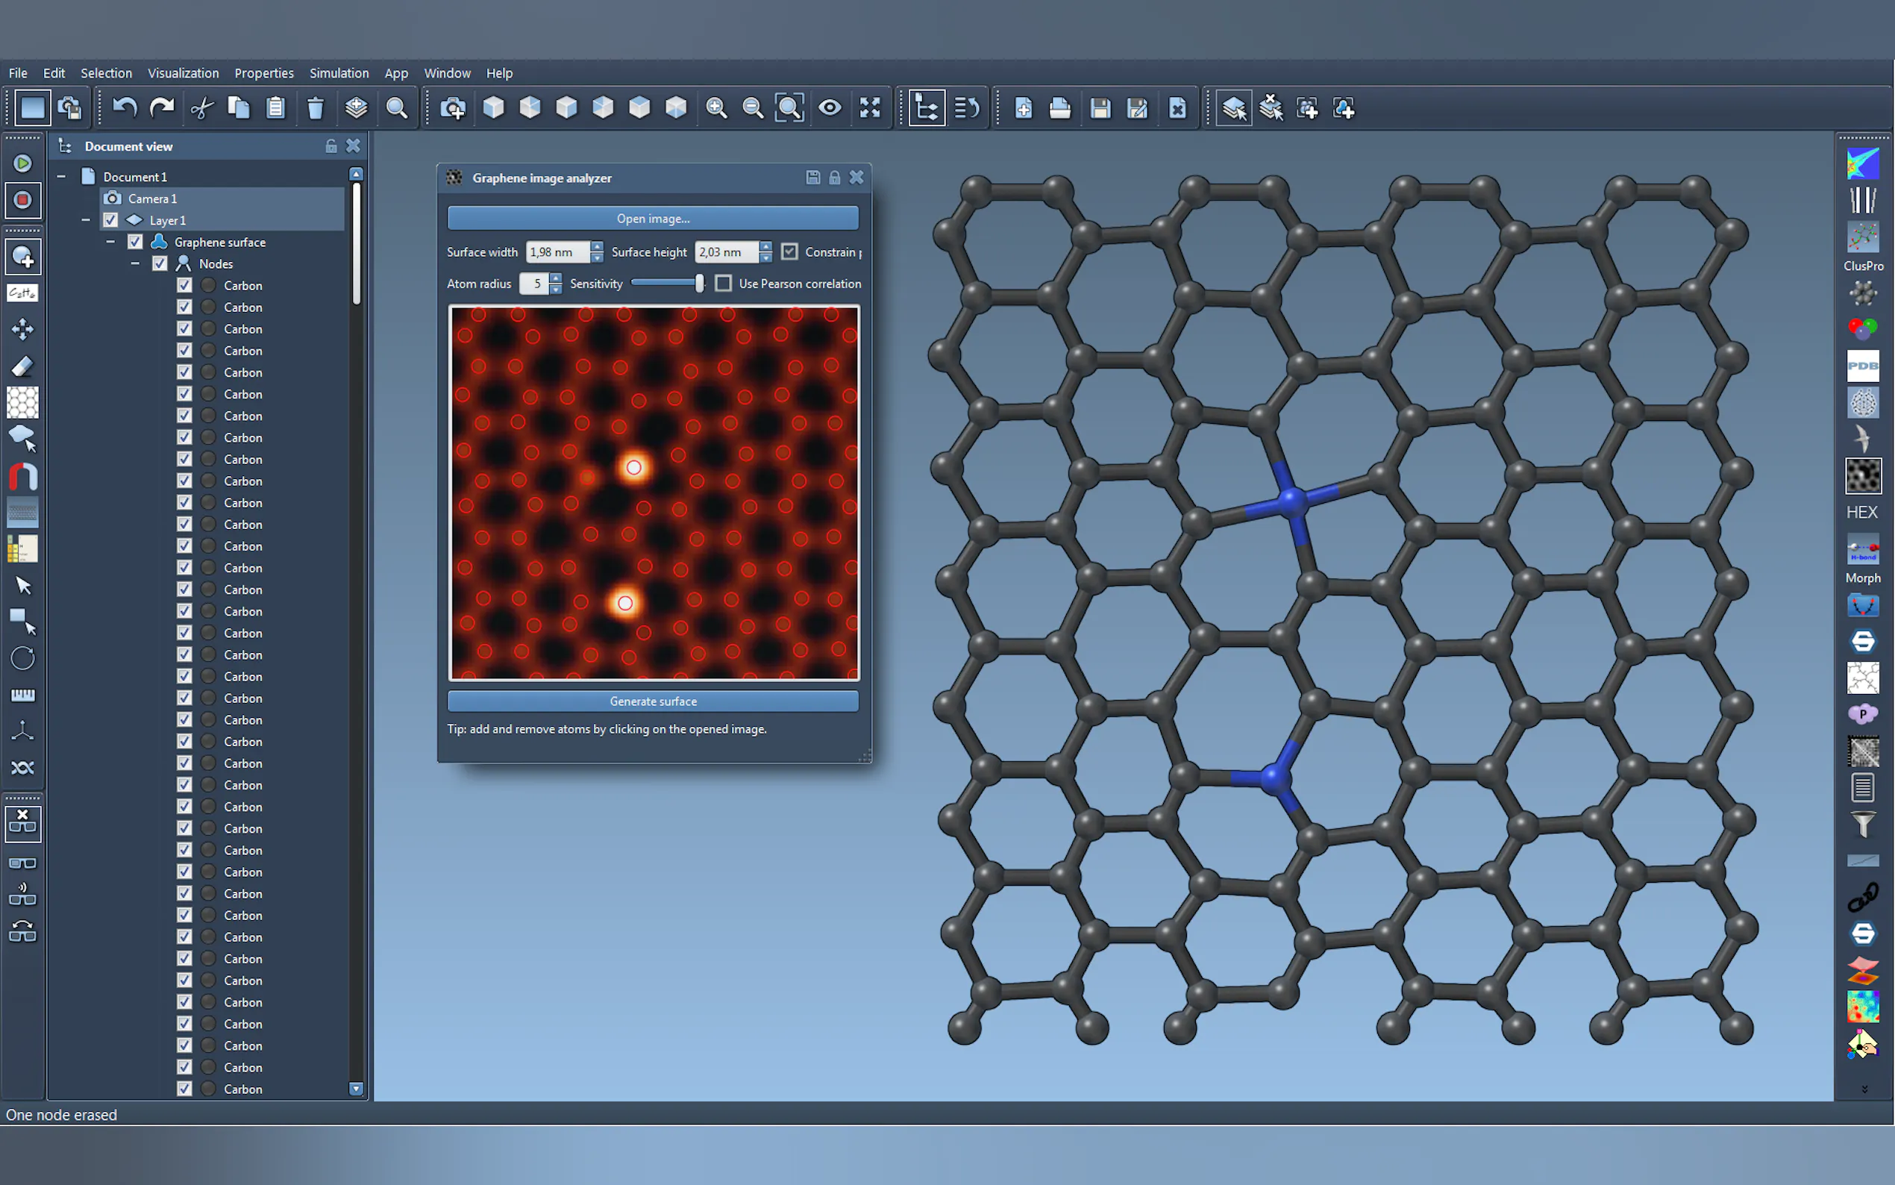
Task: Collapse the Layer 1 tree item
Action: [85, 220]
